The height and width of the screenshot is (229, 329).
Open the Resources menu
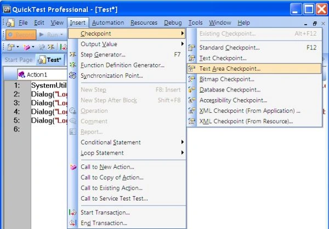point(144,22)
